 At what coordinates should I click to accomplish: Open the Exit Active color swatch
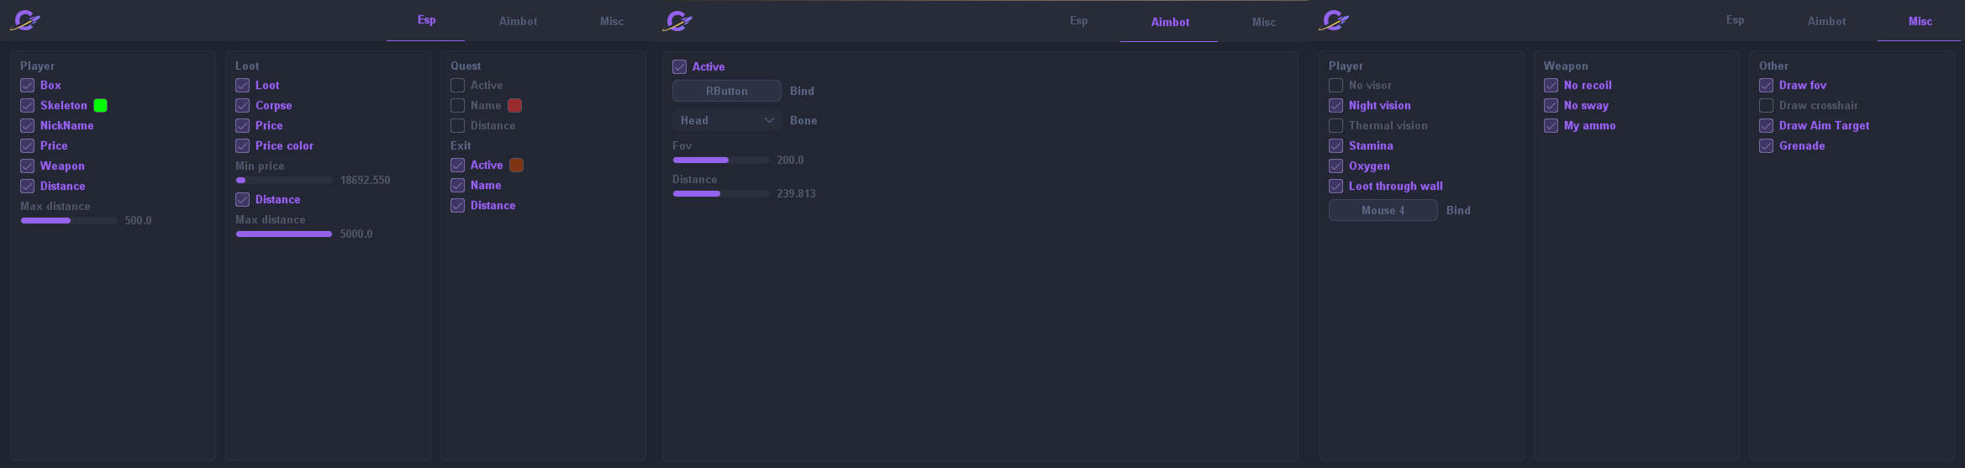tap(516, 165)
